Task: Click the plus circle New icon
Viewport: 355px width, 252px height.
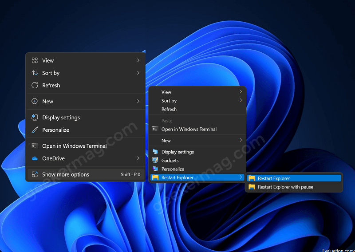Action: tap(35, 101)
